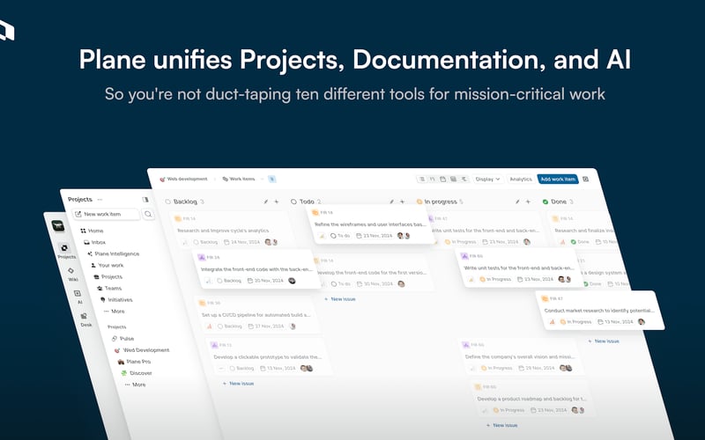The image size is (705, 440).
Task: Open In Progress state chip on 'Conduct market research' card
Action: click(575, 322)
